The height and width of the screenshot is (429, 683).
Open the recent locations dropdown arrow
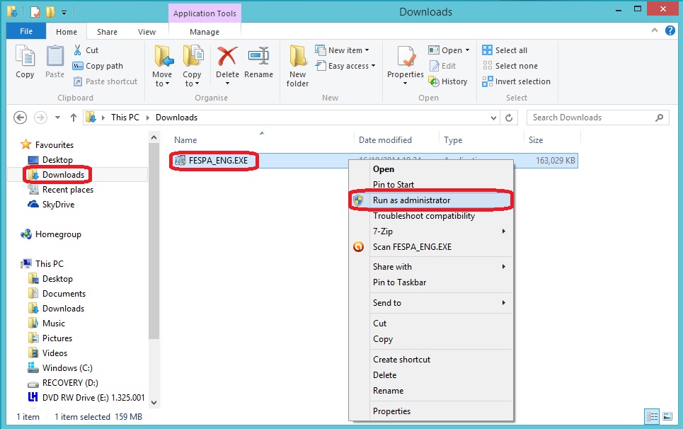click(x=57, y=118)
